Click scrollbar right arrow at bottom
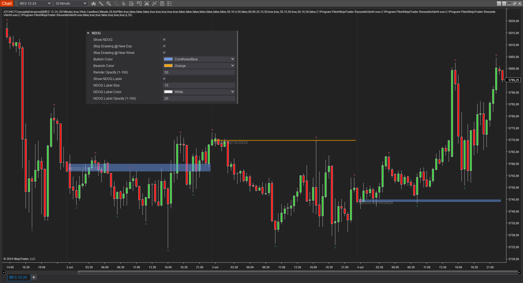This screenshot has width=523, height=283. point(519,272)
